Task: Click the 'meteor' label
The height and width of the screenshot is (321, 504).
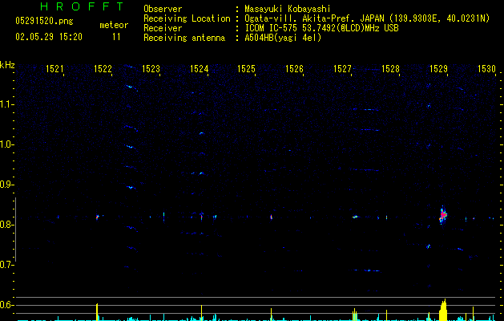Action: pyautogui.click(x=114, y=25)
